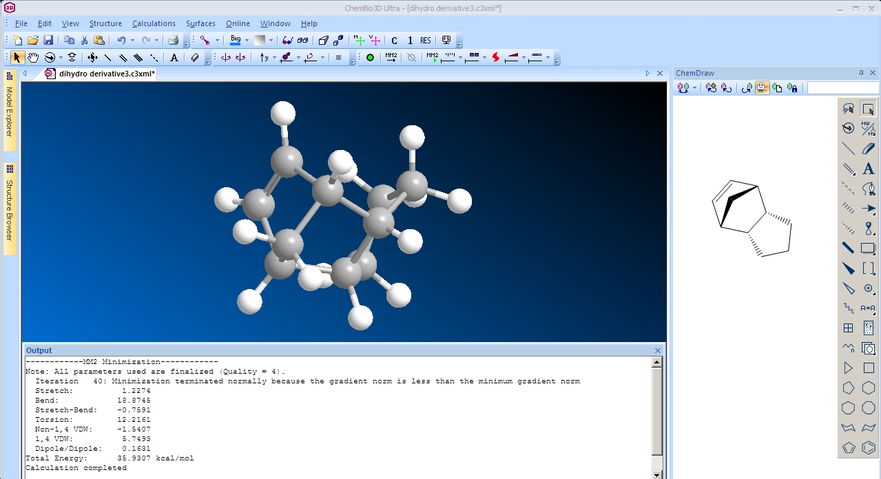The width and height of the screenshot is (881, 479).
Task: Toggle residue labels with RES button
Action: 426,41
